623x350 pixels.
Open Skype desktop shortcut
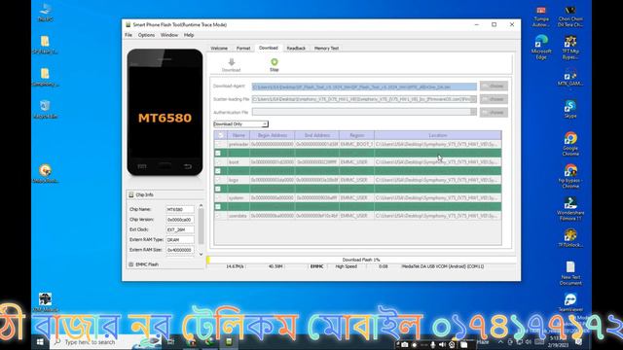coord(570,109)
